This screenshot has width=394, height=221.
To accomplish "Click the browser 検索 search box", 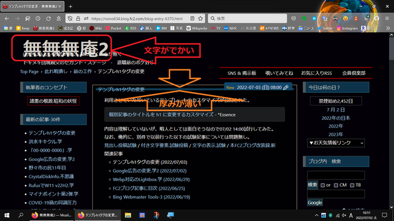I will coord(247,18).
